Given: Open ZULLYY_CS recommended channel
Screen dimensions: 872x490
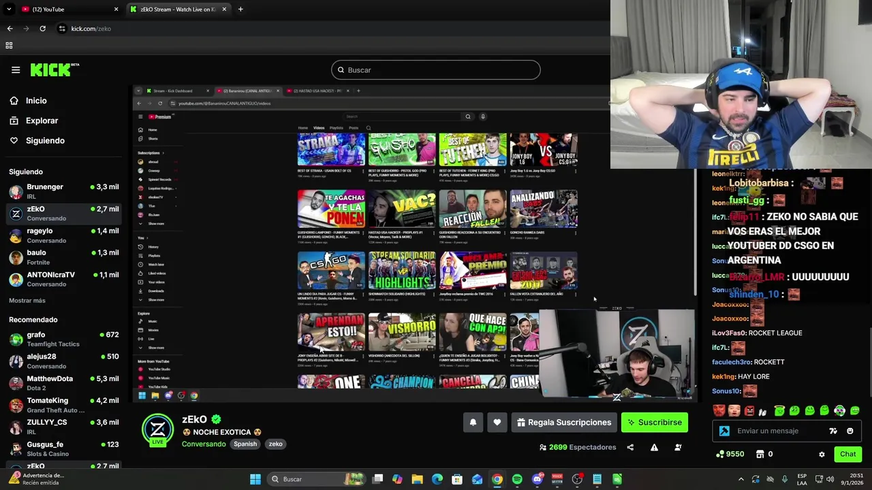Looking at the screenshot, I should (63, 427).
